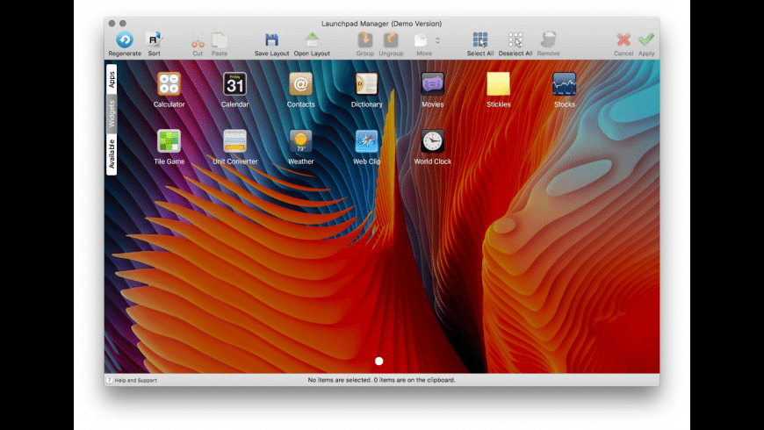Image resolution: width=764 pixels, height=430 pixels.
Task: Select the Unit Converter widget
Action: [234, 141]
